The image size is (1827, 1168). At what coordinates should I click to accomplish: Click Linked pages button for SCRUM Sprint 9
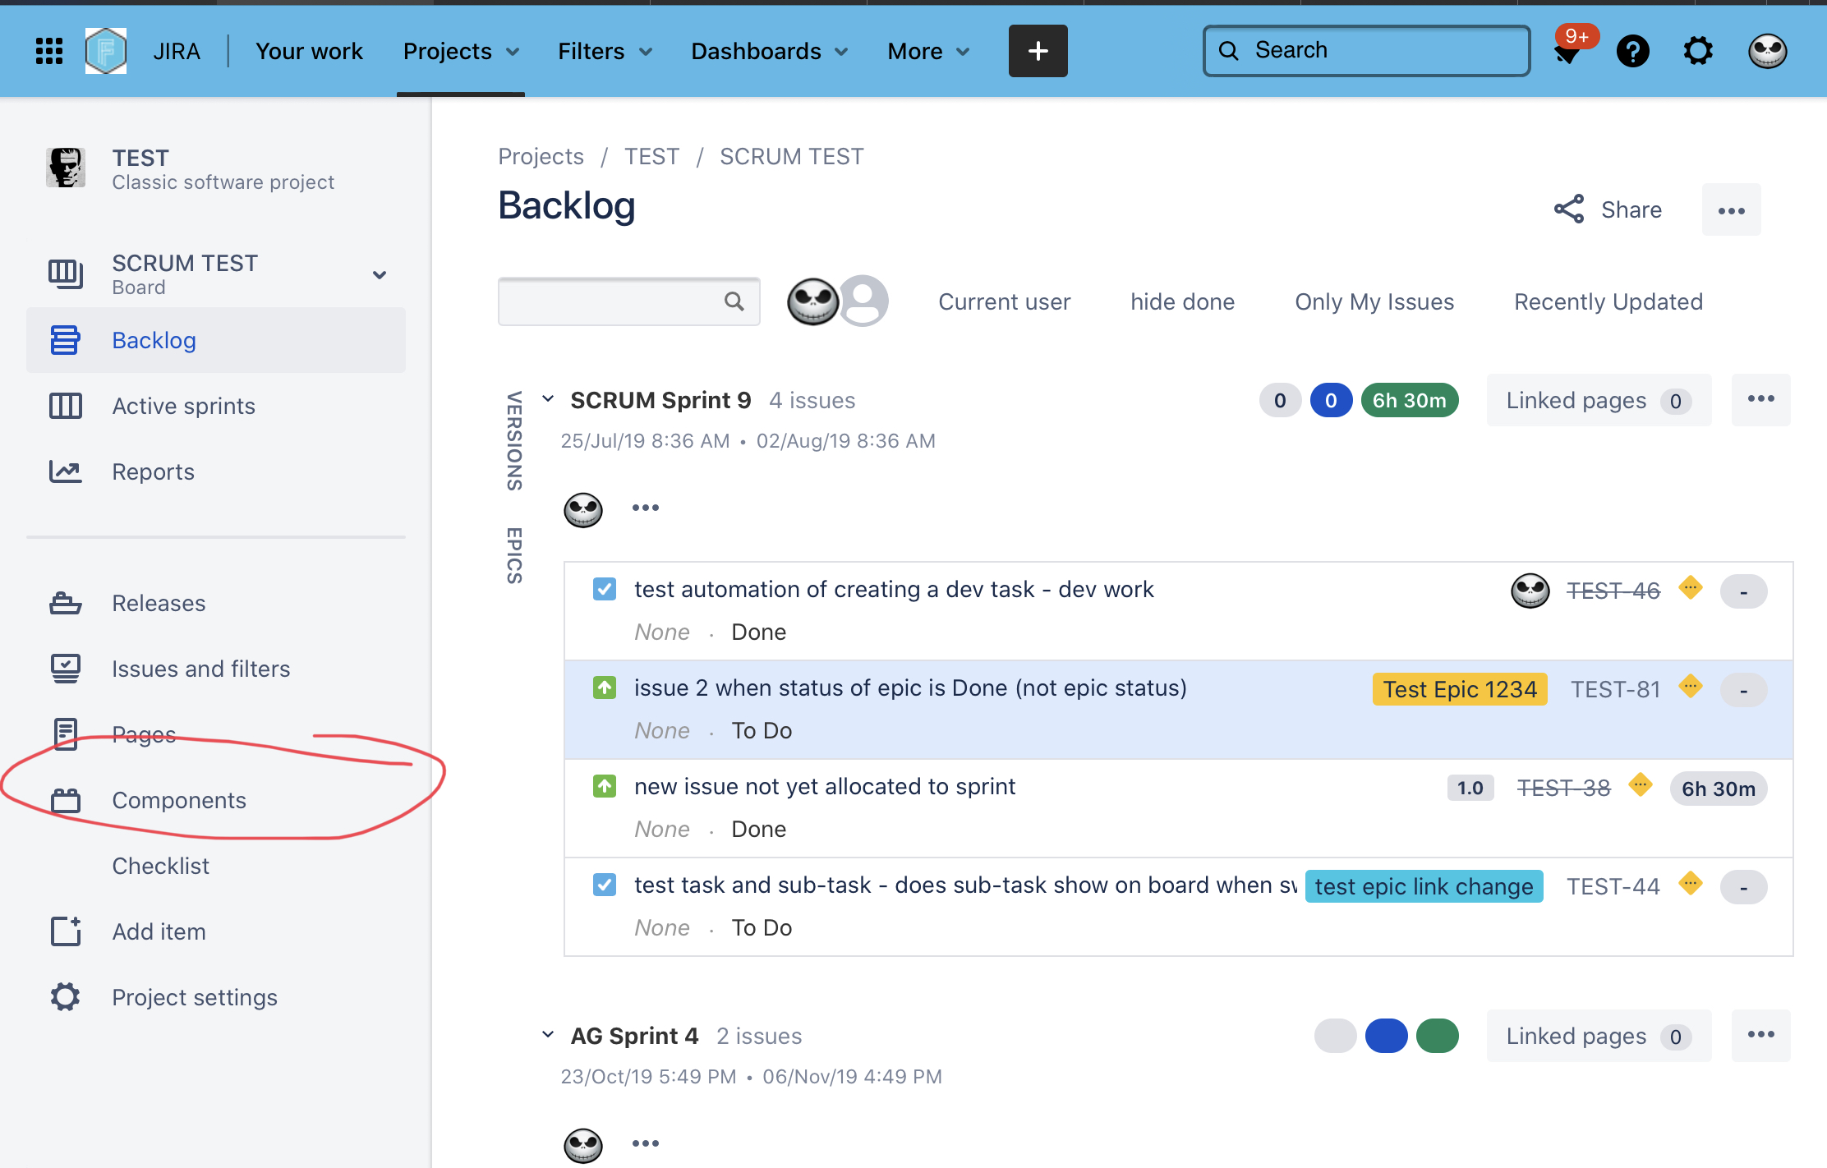(1598, 400)
